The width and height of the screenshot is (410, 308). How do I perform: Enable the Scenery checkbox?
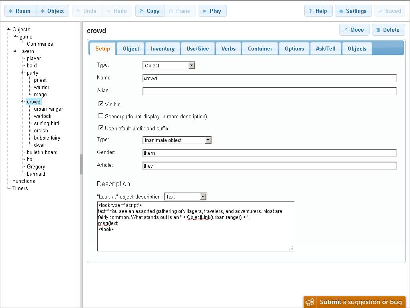[101, 115]
